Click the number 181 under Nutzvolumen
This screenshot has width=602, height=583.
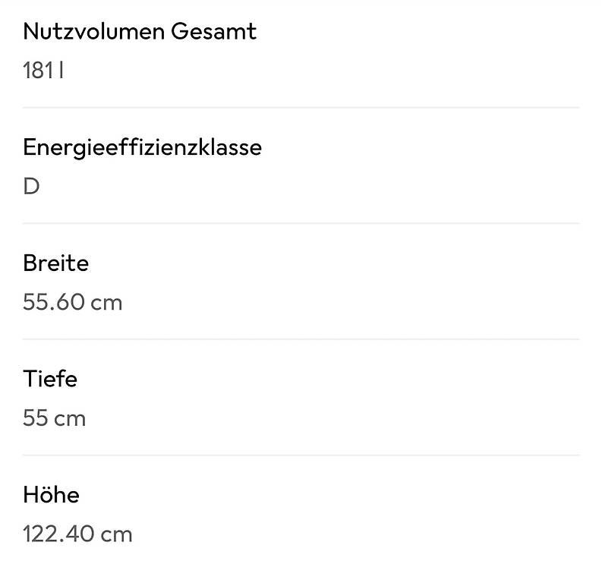point(38,71)
